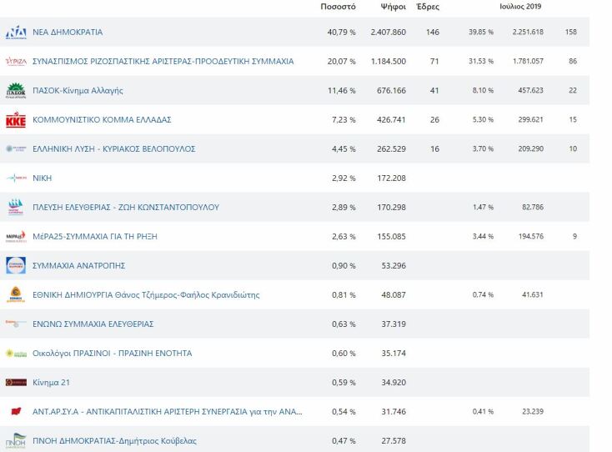This screenshot has height=452, width=612.
Task: Open ΚΟΜΜΟΥΝΙΣΤΙΚΟ ΚΟΜΜΑ ΕΛΛΑΔΑΣ link
Action: (x=102, y=120)
